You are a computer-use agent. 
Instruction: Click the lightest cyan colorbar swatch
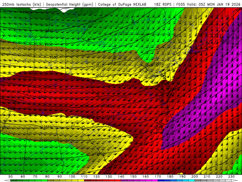coord(191,180)
